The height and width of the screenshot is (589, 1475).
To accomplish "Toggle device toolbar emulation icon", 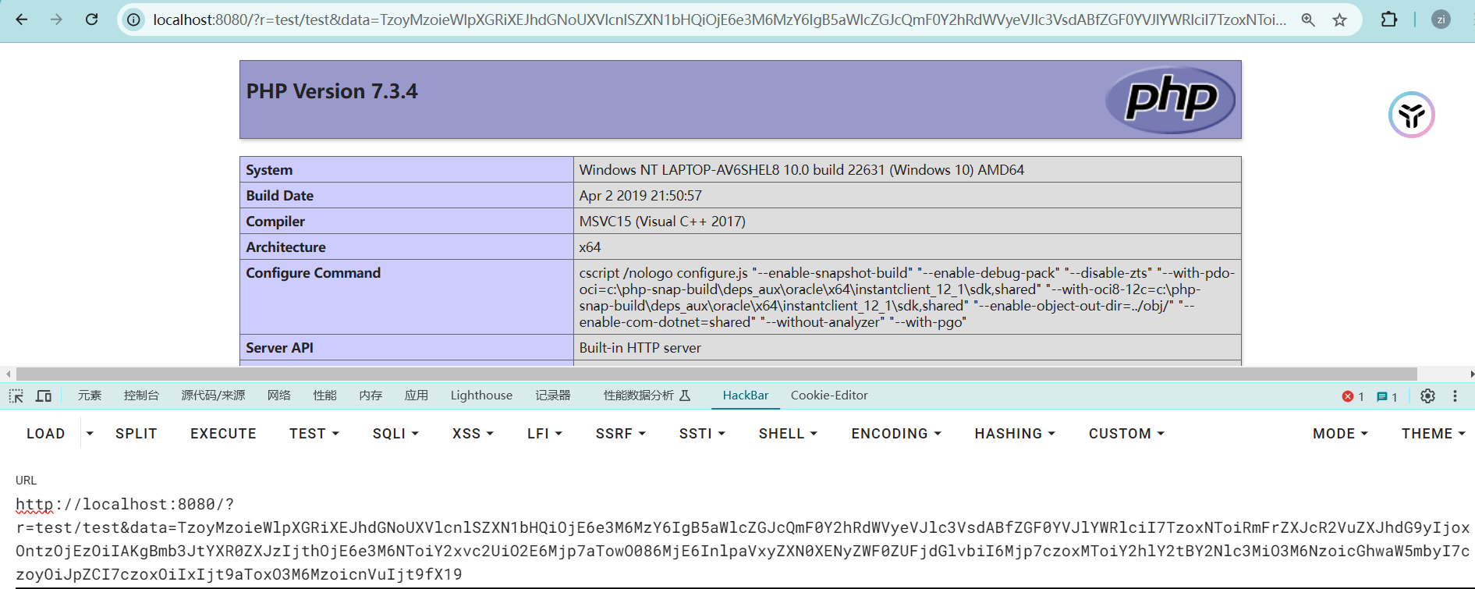I will click(x=44, y=396).
